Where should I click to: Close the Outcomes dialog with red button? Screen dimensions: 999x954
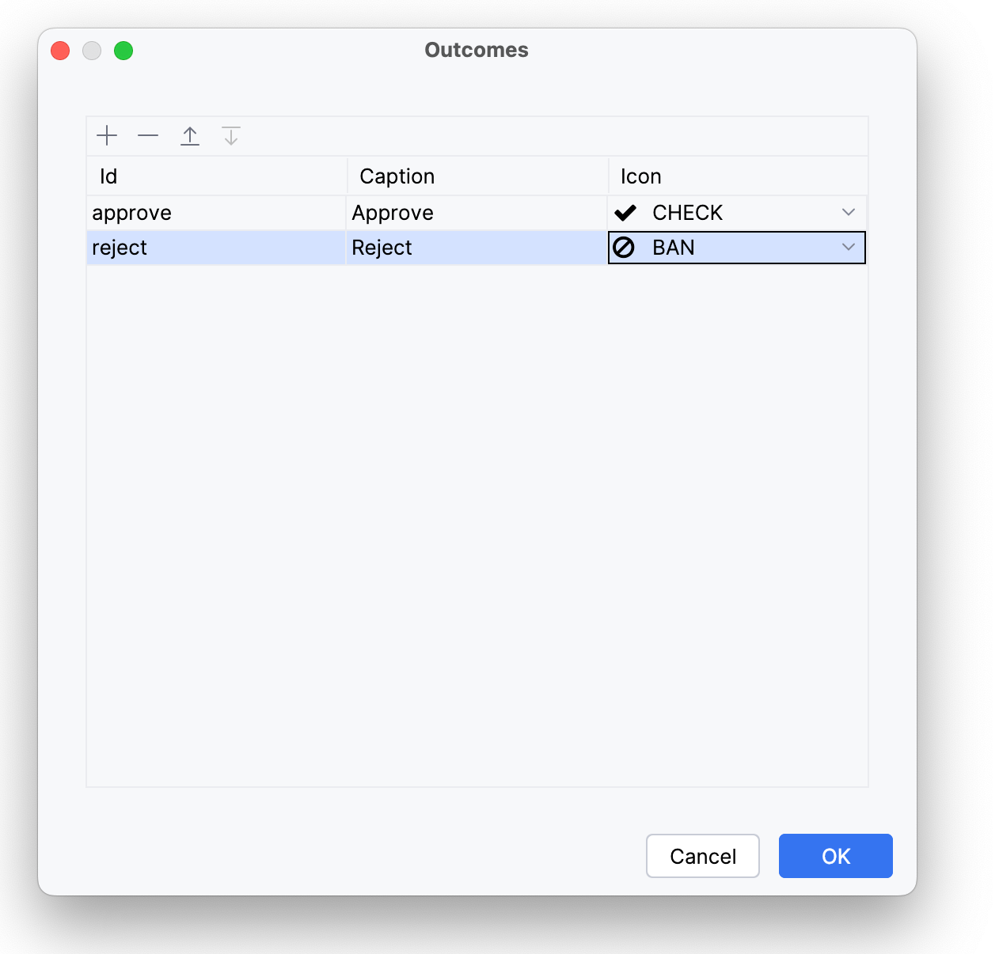(60, 51)
